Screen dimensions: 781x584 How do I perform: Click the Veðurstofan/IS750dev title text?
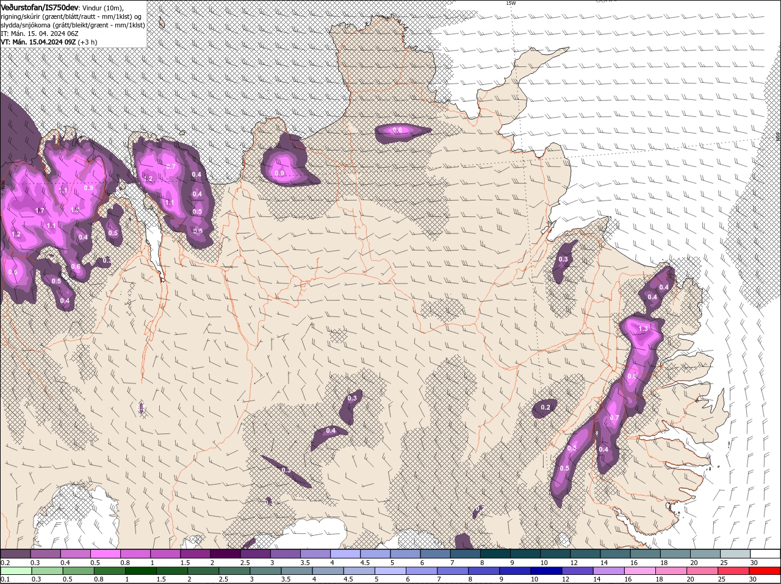point(40,7)
